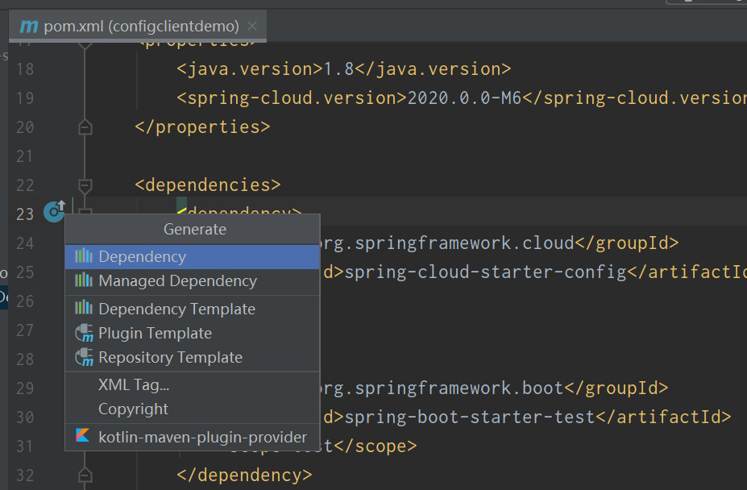The image size is (747, 490).
Task: Click the 2020.0.0-M6 version value
Action: point(464,98)
